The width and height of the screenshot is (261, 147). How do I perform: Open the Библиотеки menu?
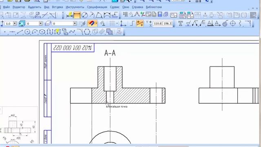coord(154,7)
